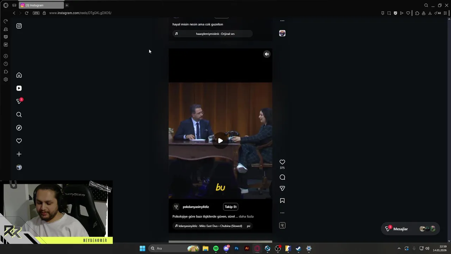This screenshot has width=451, height=254.
Task: Create a new post with the plus icon
Action: (x=19, y=154)
